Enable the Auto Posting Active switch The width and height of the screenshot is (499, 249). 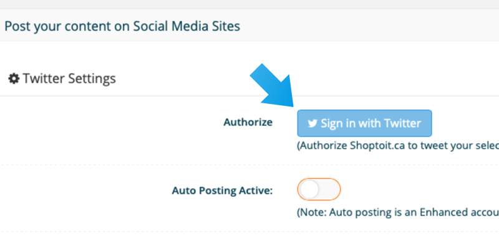[319, 189]
